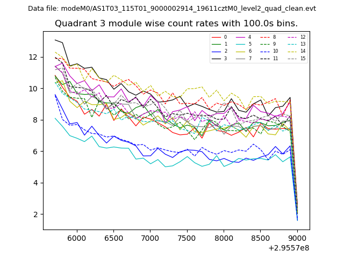344x258 pixels.
Task: Click the x-axis tick label 7500
Action: 187,238
